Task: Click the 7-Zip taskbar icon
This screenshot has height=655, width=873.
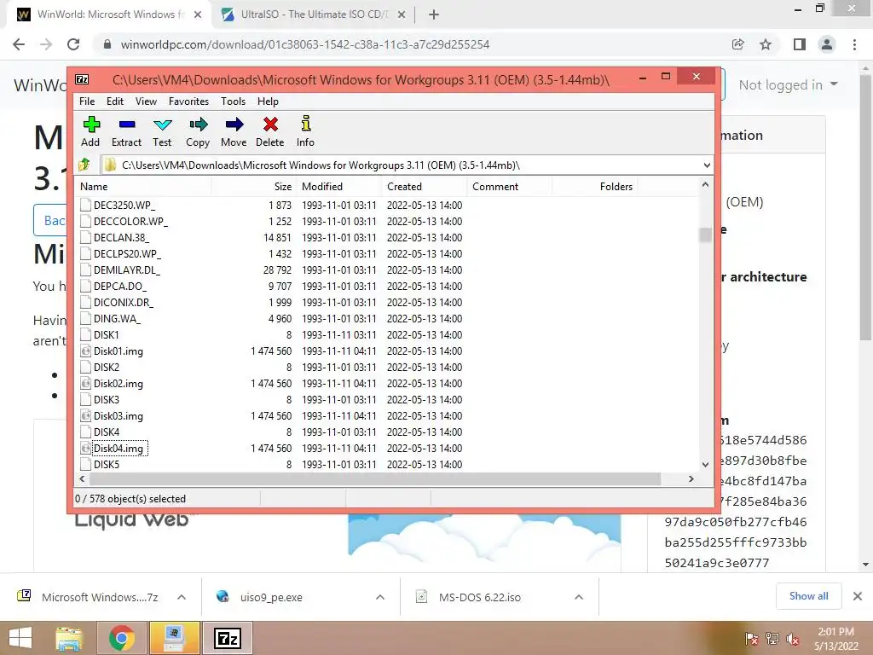Action: 228,638
